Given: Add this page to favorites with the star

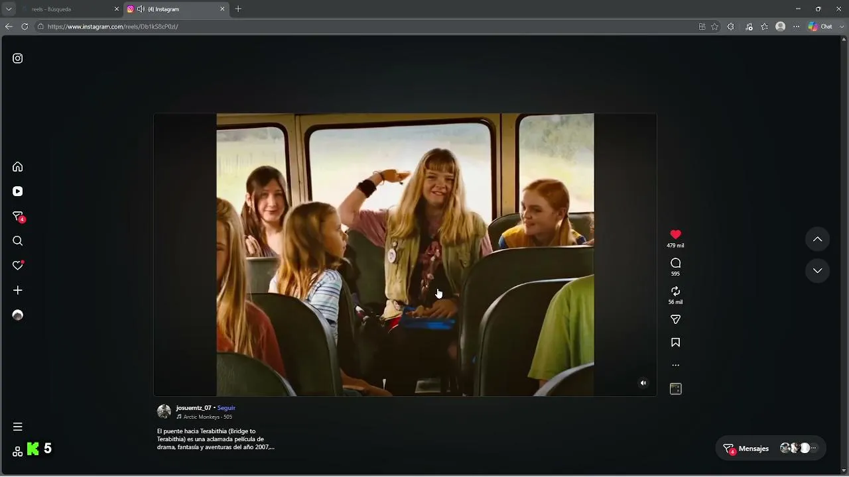Looking at the screenshot, I should (x=714, y=26).
